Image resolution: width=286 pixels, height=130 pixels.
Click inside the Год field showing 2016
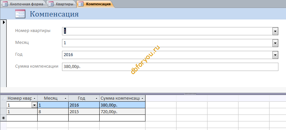[167, 55]
